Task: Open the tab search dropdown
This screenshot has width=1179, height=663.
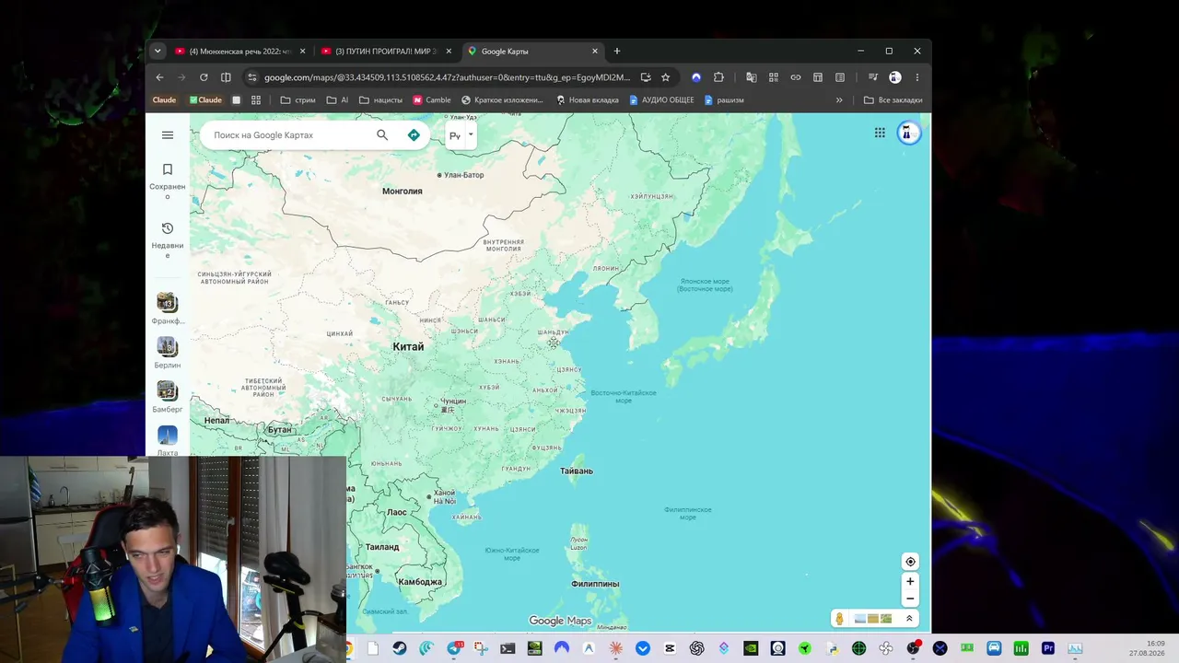Action: (158, 52)
